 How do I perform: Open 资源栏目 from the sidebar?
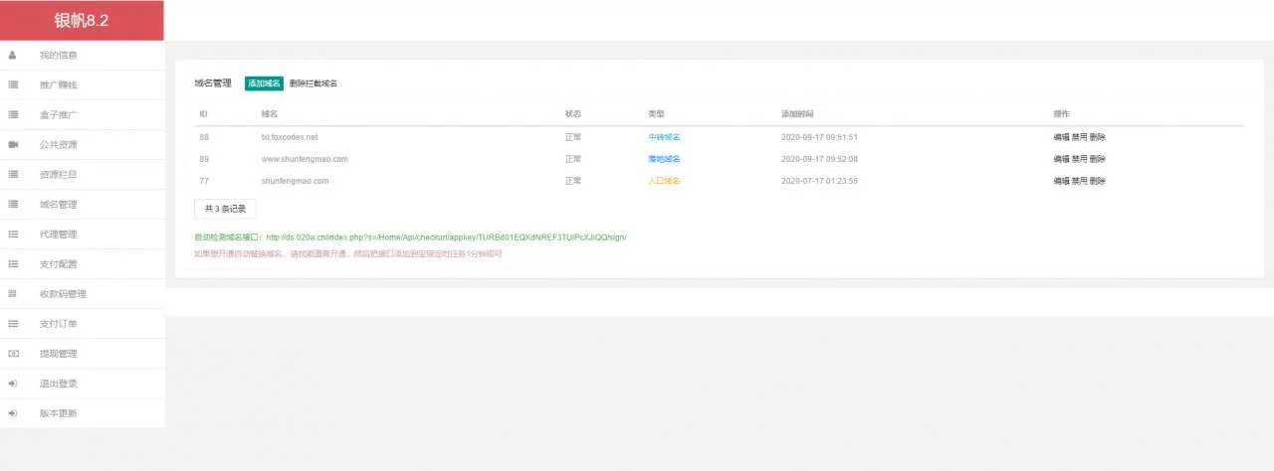click(58, 175)
